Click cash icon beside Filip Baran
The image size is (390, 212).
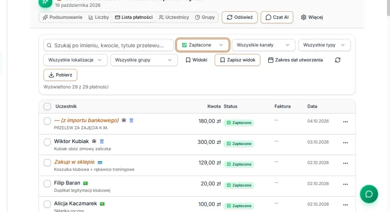click(85, 183)
